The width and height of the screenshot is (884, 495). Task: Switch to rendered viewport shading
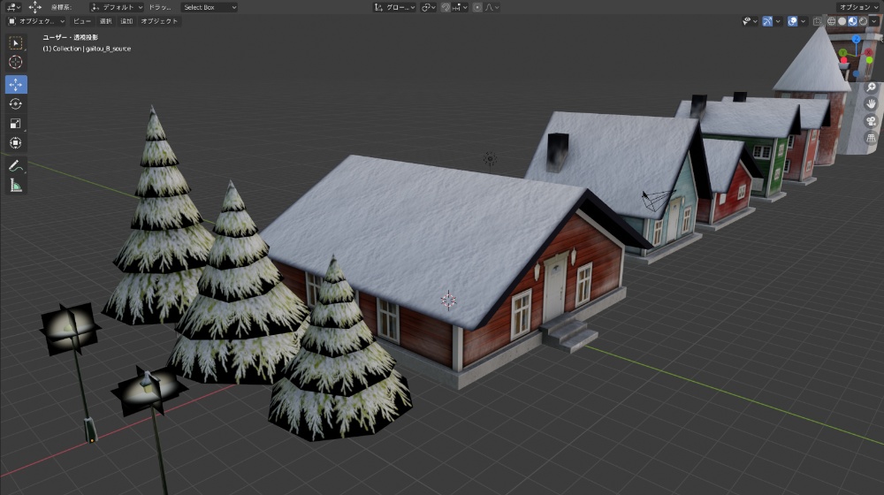point(863,21)
